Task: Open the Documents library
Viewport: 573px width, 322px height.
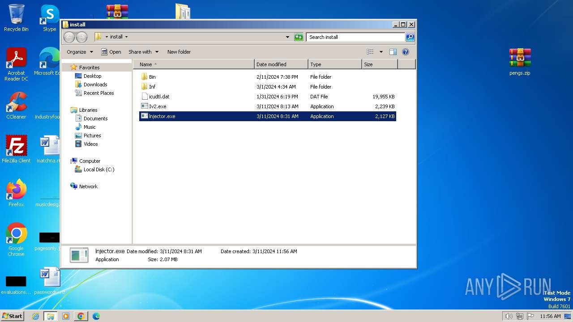Action: 95,119
